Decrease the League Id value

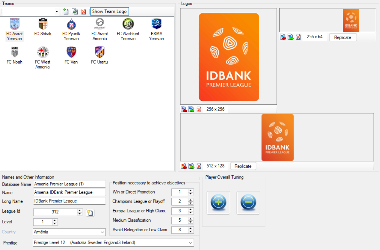(x=80, y=214)
